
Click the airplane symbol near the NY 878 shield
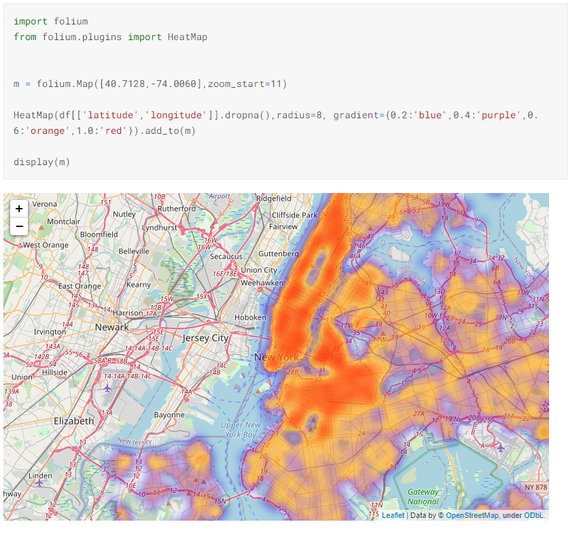(501, 449)
